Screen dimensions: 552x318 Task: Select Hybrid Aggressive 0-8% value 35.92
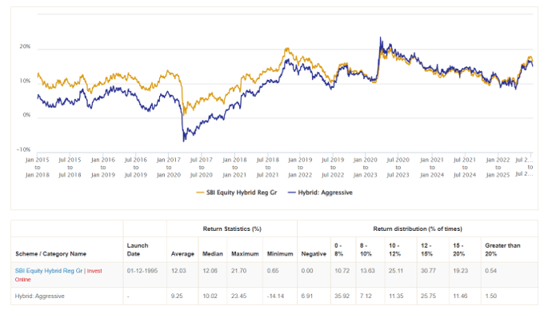342,296
